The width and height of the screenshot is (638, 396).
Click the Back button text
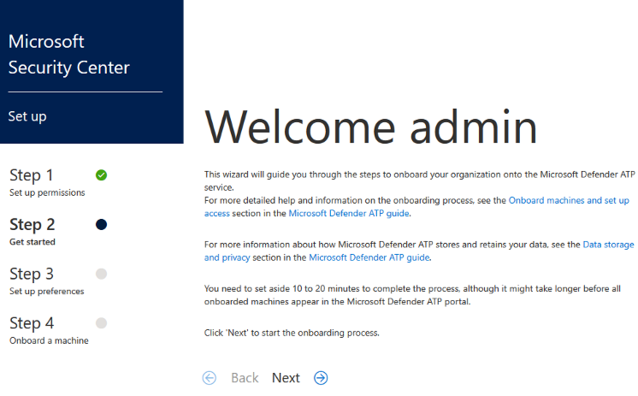[245, 378]
